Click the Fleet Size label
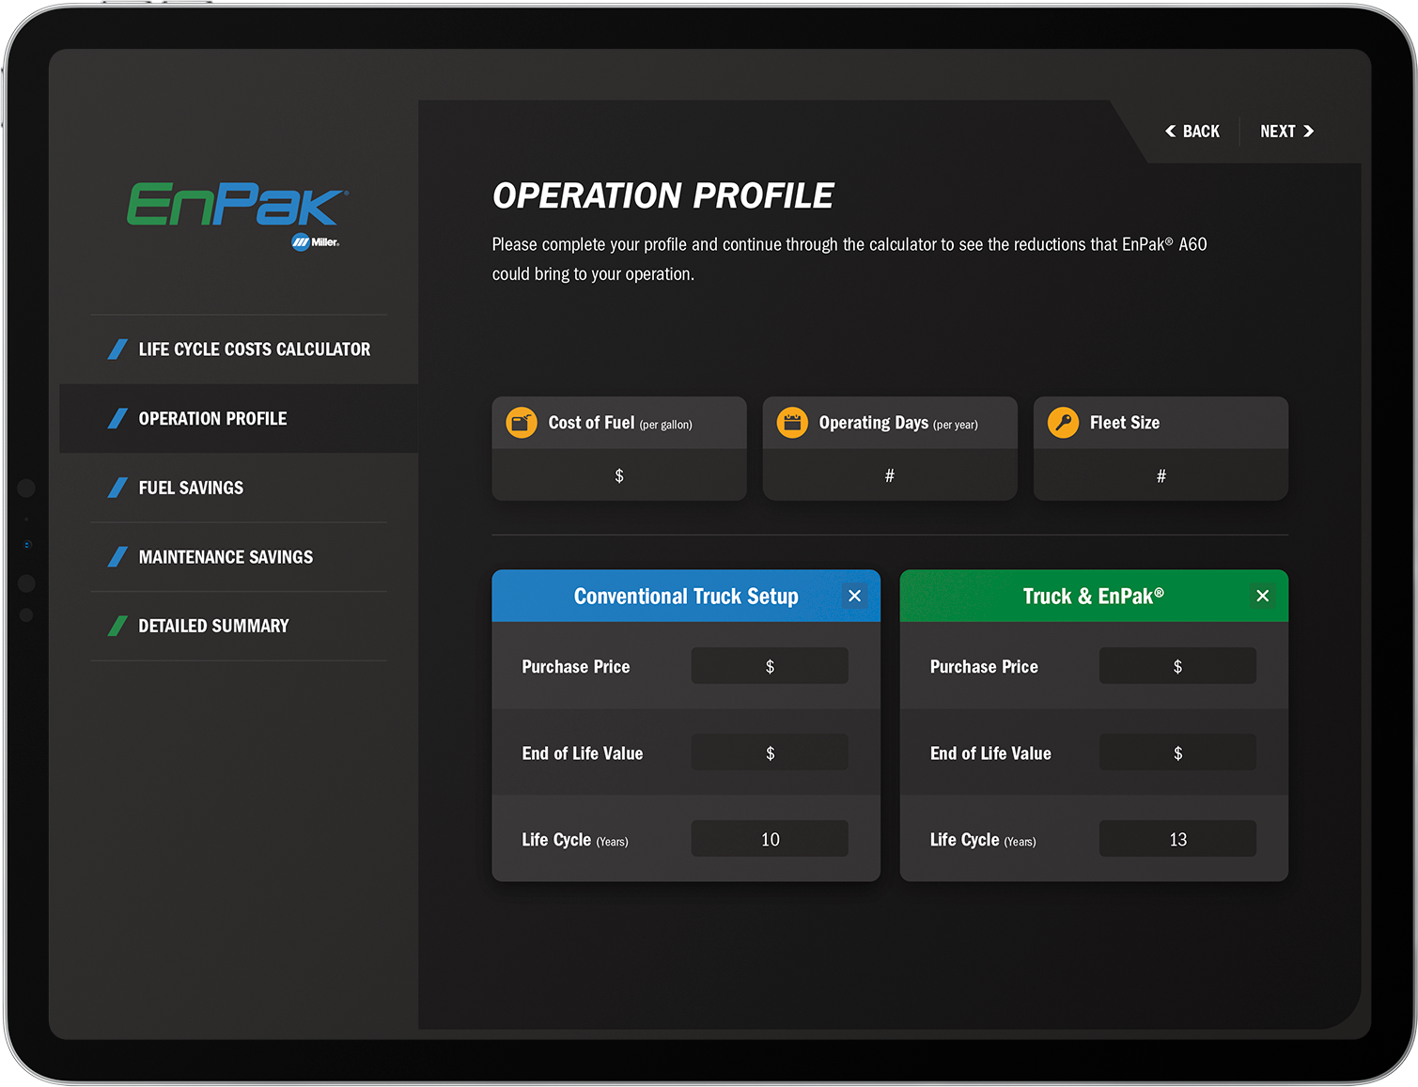This screenshot has height=1087, width=1418. coord(1125,423)
